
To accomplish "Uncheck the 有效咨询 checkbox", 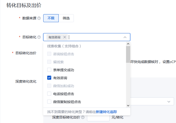I will [x=49, y=78].
